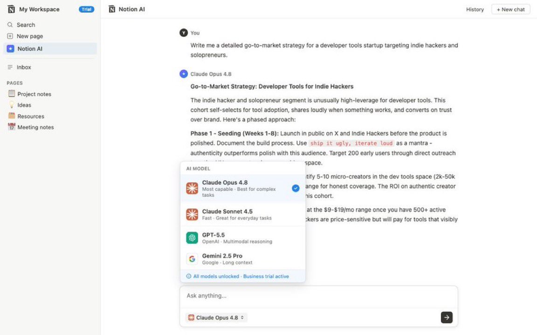Choose GPT-5.5 model

pyautogui.click(x=243, y=238)
